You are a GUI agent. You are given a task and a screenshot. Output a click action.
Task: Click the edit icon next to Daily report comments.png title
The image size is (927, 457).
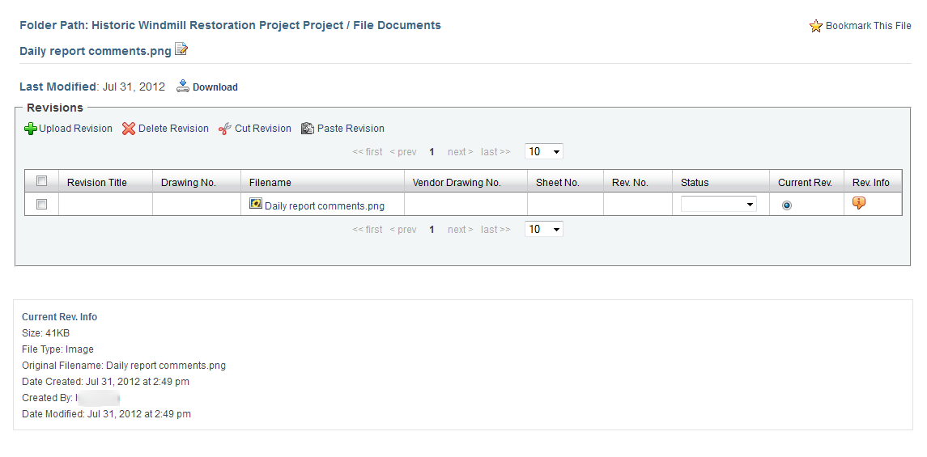[x=181, y=49]
